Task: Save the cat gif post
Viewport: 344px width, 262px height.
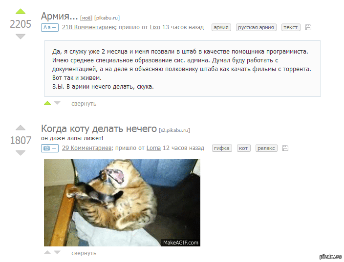Action: (x=285, y=148)
